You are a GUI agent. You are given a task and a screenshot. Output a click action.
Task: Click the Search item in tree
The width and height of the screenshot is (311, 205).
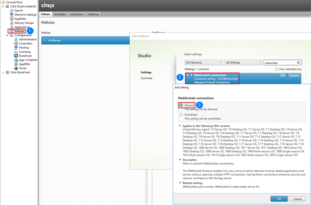[19, 10]
